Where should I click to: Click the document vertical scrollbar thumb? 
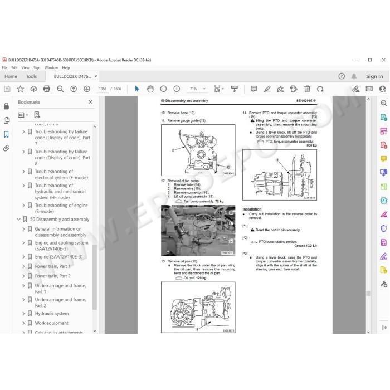368,293
